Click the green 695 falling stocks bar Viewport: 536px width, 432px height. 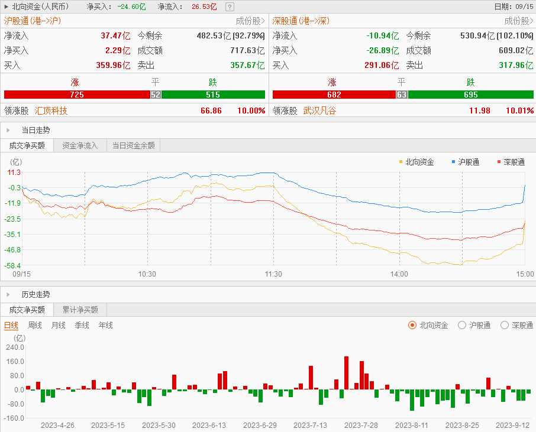(x=471, y=95)
